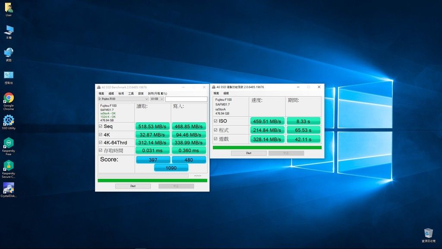Viewport: 442px width, 249px height.
Task: Toggle the 程式 program copy test checkbox
Action: click(216, 130)
